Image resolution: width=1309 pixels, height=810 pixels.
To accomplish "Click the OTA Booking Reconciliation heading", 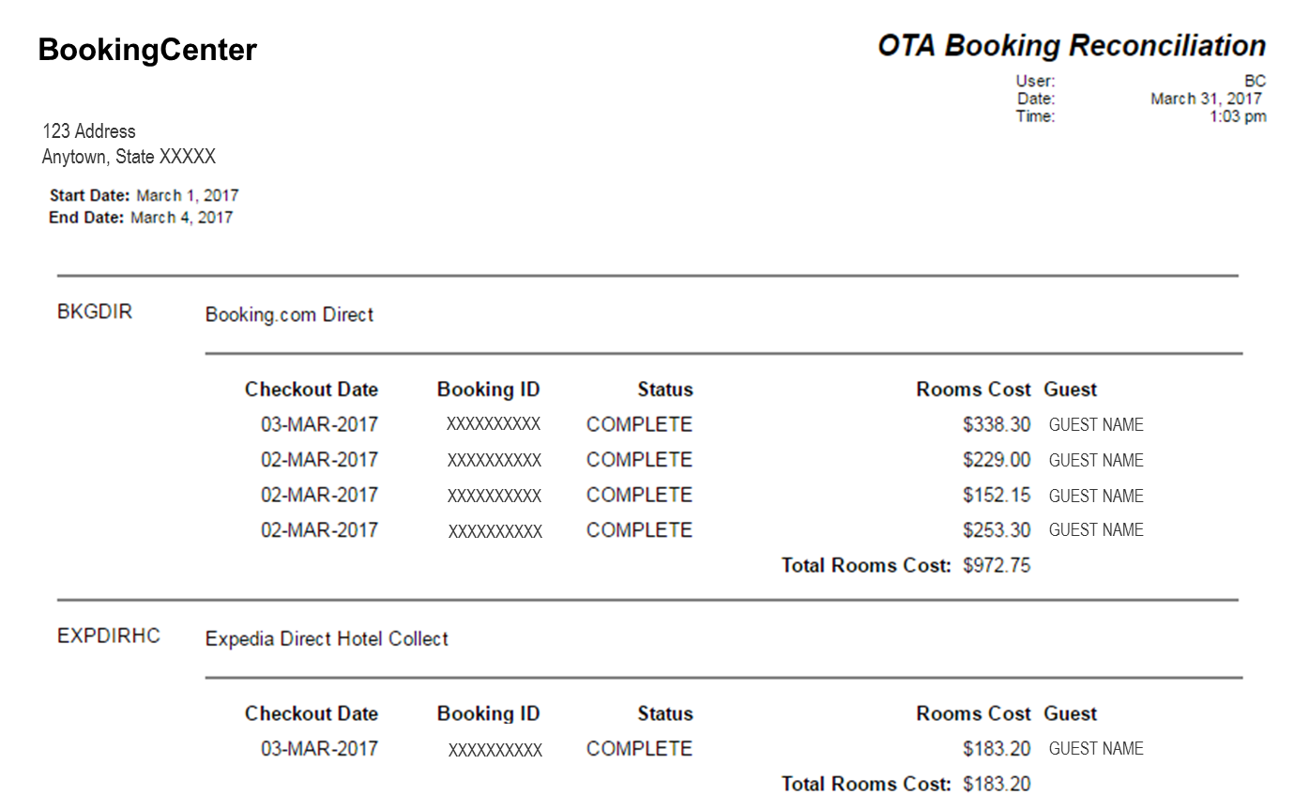I will pyautogui.click(x=1071, y=46).
